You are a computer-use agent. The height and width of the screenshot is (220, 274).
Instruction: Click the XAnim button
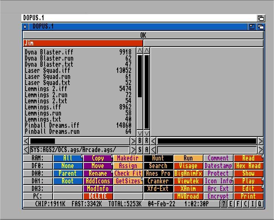[188, 189]
